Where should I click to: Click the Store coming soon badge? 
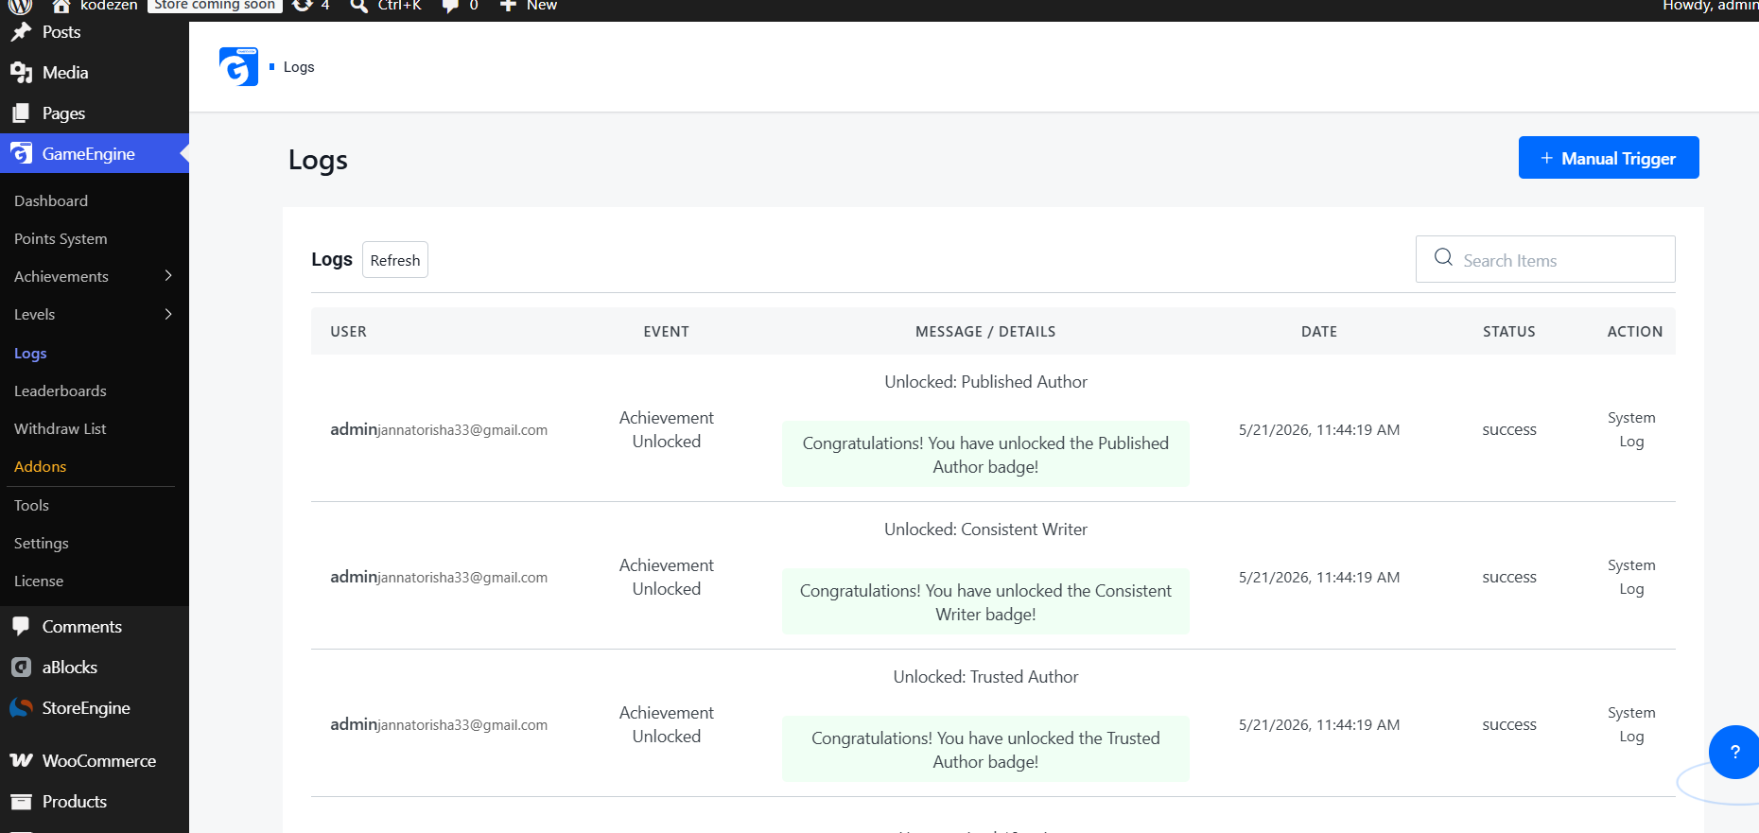(x=215, y=6)
